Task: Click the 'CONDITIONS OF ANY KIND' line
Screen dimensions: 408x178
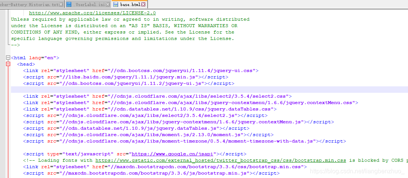Action: coord(123,32)
